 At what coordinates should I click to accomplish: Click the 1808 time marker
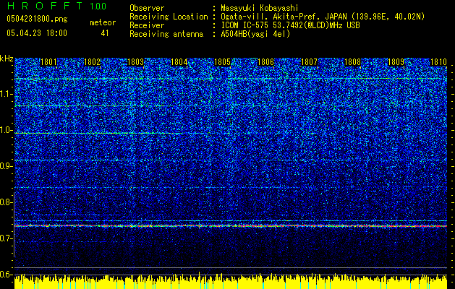tap(352, 62)
